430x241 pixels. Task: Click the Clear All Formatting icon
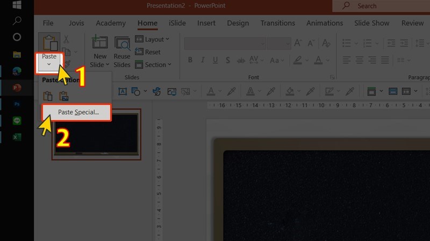click(326, 43)
